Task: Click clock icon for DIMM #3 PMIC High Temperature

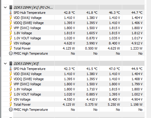Action: point(11,110)
